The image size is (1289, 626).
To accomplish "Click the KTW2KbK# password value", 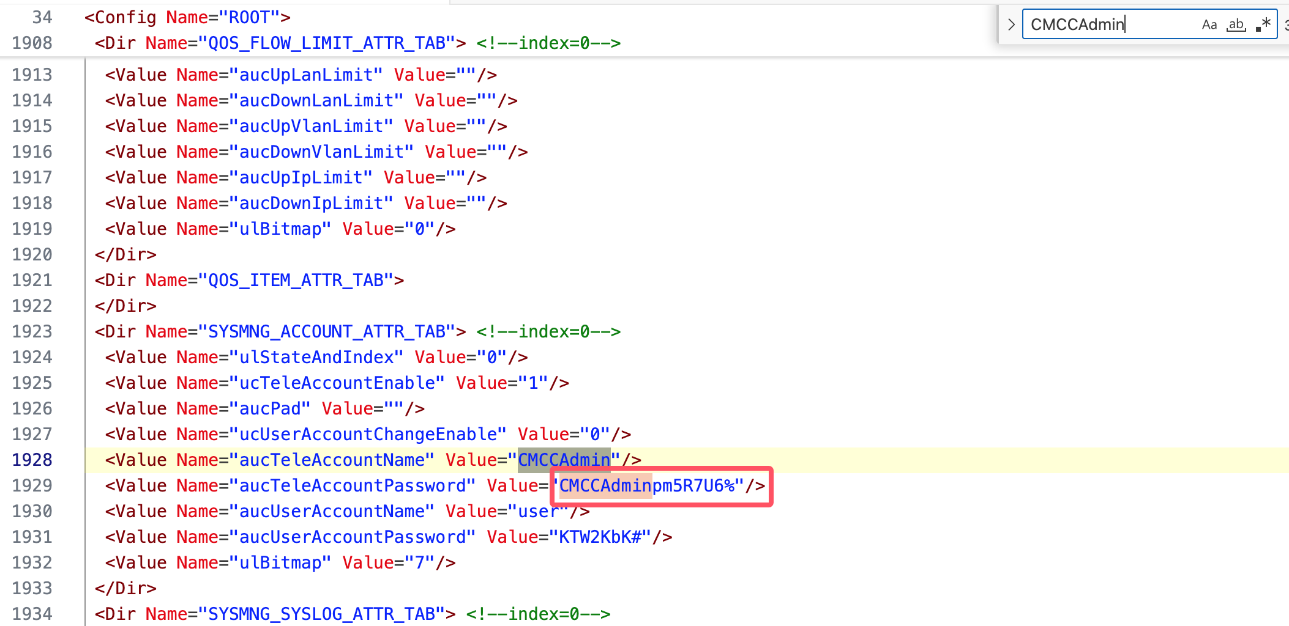I will pos(600,537).
